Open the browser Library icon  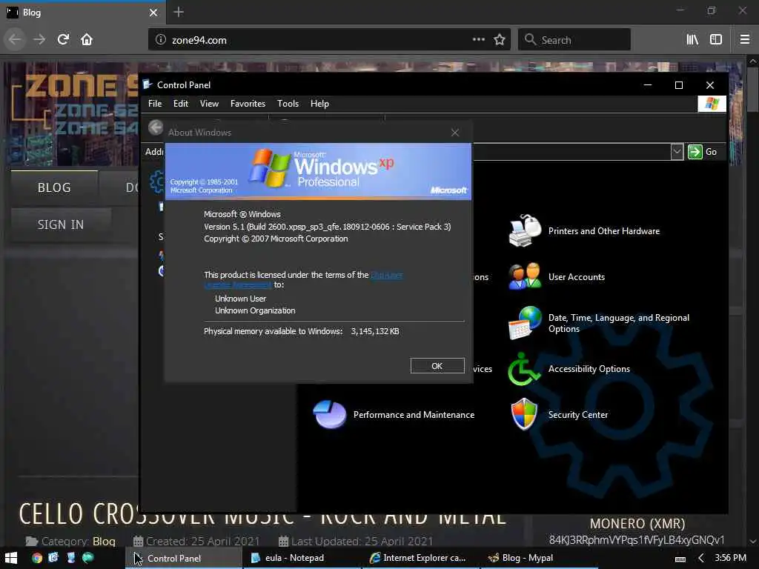pos(692,40)
